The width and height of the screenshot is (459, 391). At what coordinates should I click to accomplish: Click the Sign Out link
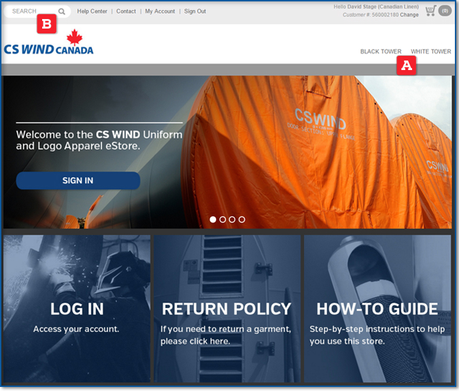194,12
